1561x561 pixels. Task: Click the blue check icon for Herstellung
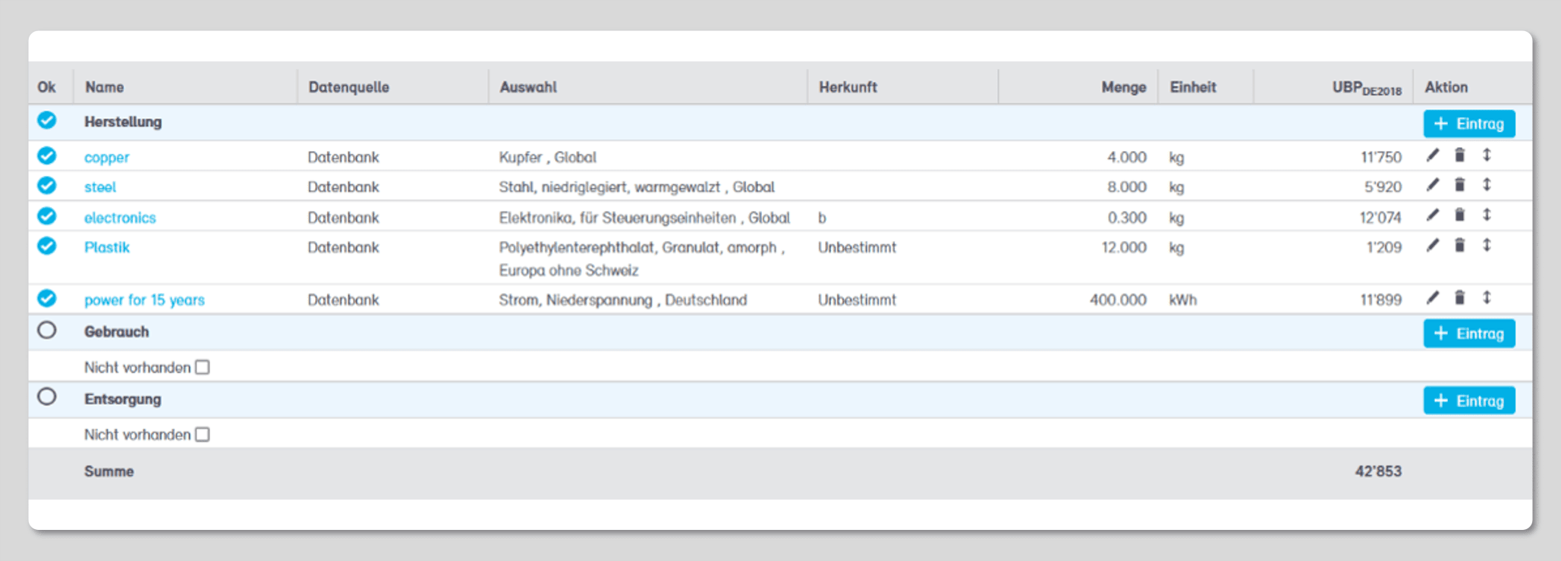tap(47, 120)
